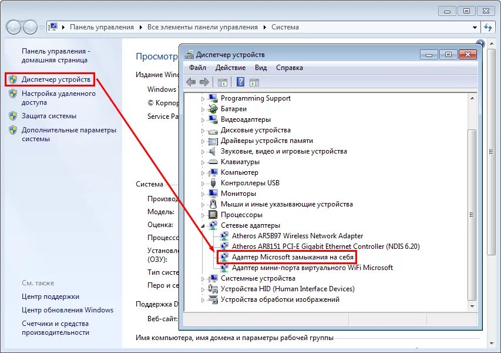
Task: Click the Сетевые адаптеры network icon
Action: (x=213, y=225)
